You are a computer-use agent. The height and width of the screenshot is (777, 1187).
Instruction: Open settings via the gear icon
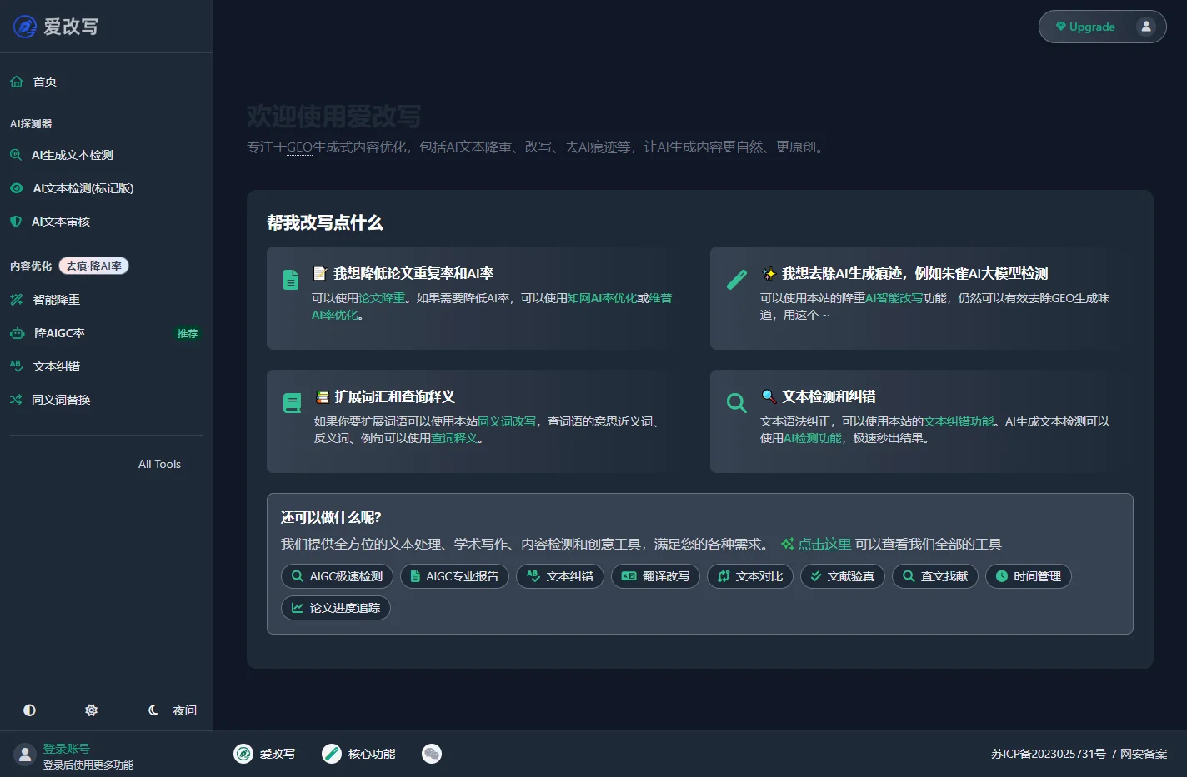pos(92,710)
